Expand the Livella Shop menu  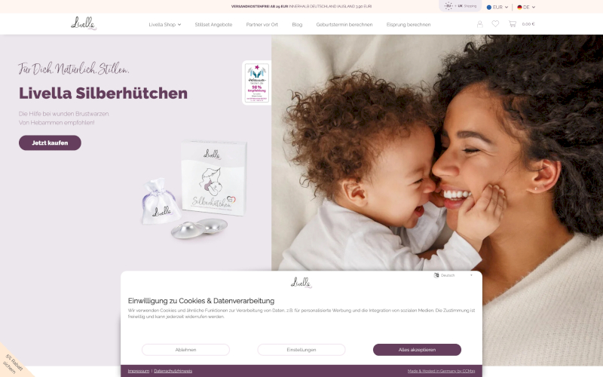point(164,25)
